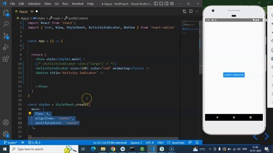273x153 pixels.
Task: Open Windows Start menu
Action: point(5,149)
